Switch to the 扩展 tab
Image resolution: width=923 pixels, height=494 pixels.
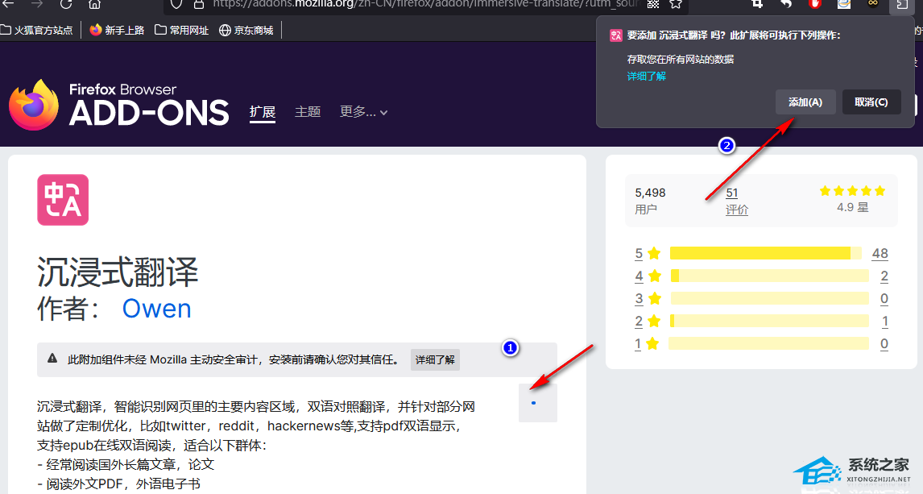263,112
